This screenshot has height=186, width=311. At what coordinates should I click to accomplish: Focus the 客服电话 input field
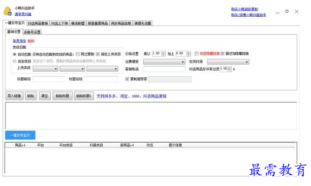click(x=164, y=69)
